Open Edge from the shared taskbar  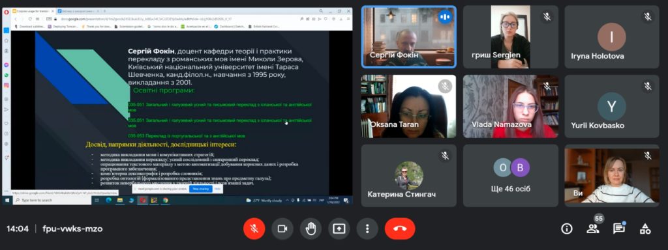point(109,200)
